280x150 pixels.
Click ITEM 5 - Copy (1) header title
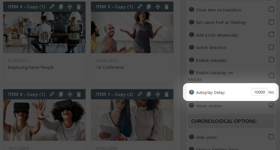pyautogui.click(x=114, y=7)
